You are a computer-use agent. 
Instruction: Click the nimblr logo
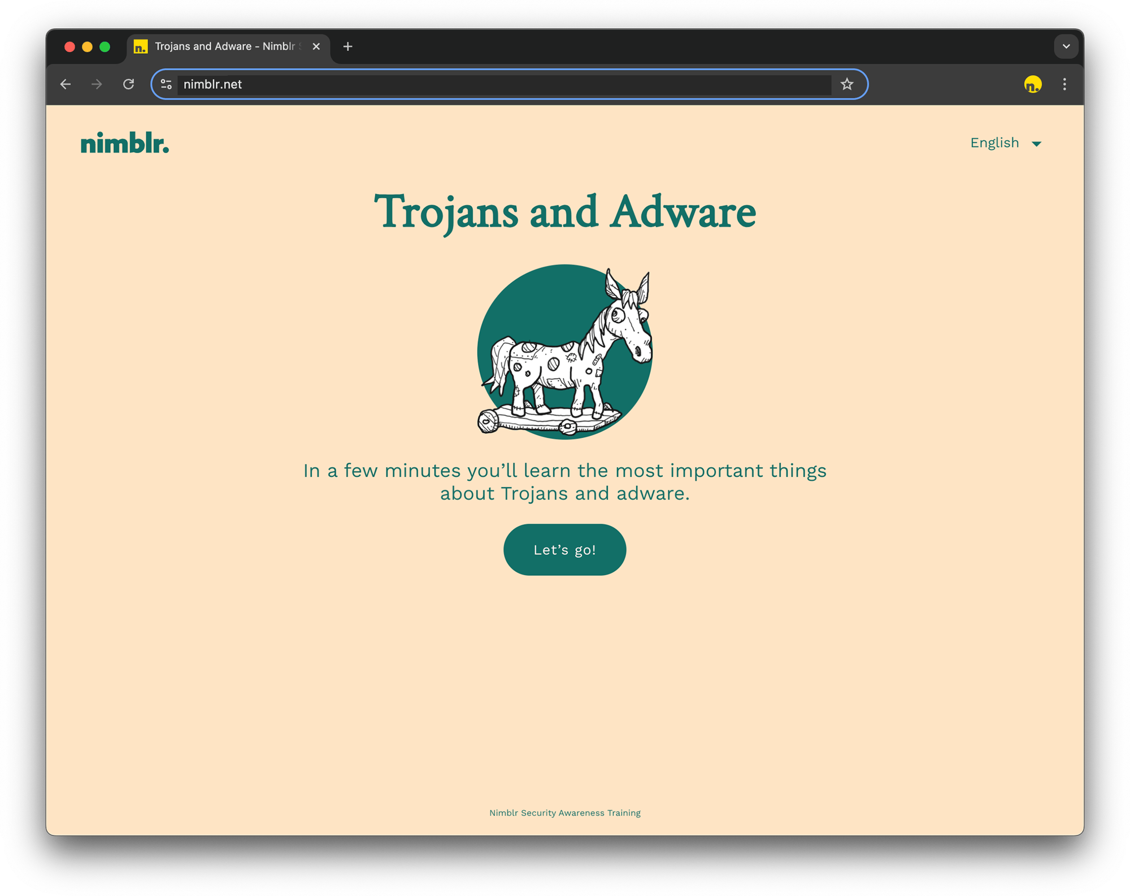coord(124,143)
